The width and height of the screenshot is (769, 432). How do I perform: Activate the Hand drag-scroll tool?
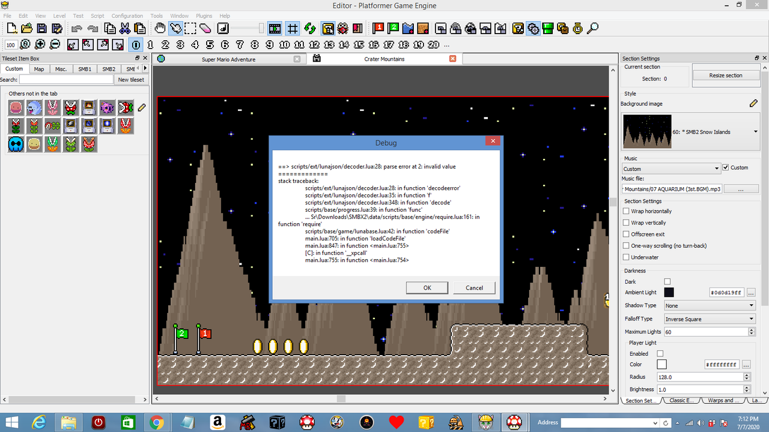point(159,28)
